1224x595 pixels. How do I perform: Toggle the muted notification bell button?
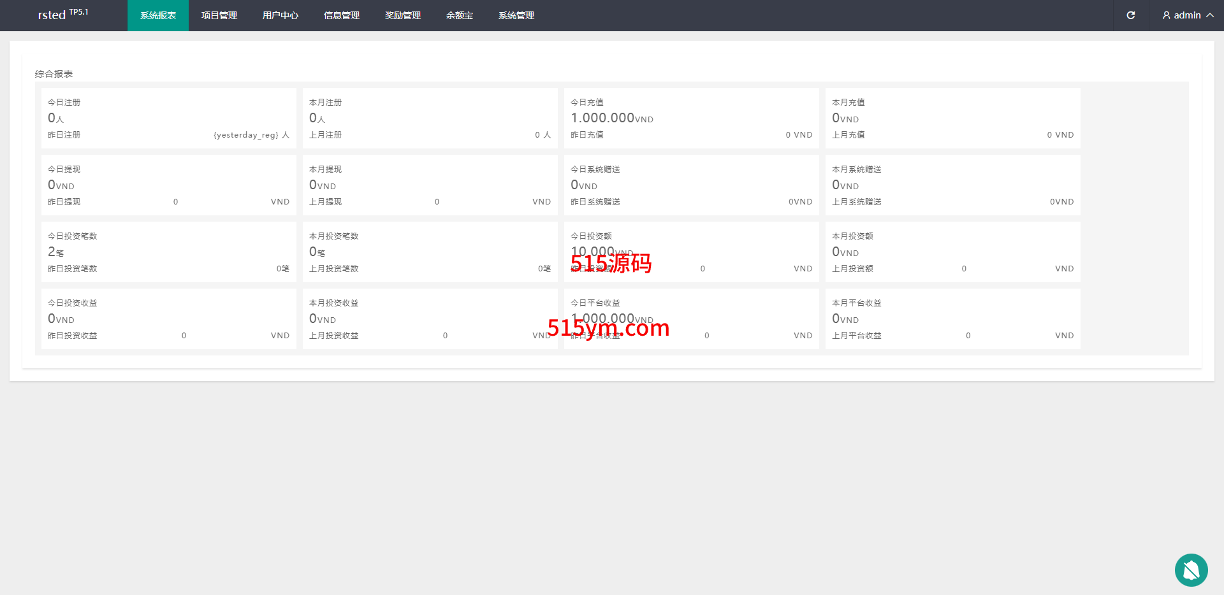[x=1191, y=570]
